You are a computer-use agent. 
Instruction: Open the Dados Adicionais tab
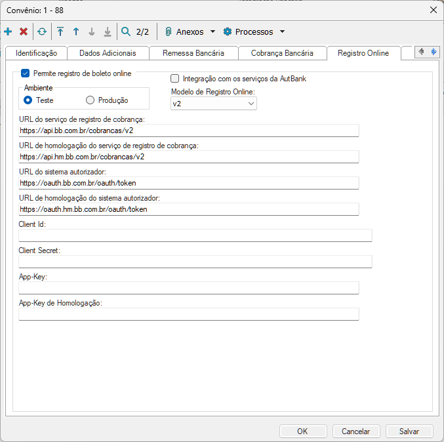tap(108, 53)
